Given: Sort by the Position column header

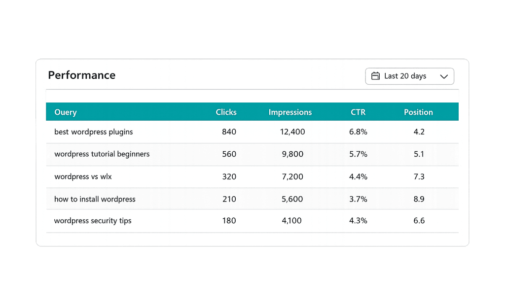Looking at the screenshot, I should [x=418, y=112].
